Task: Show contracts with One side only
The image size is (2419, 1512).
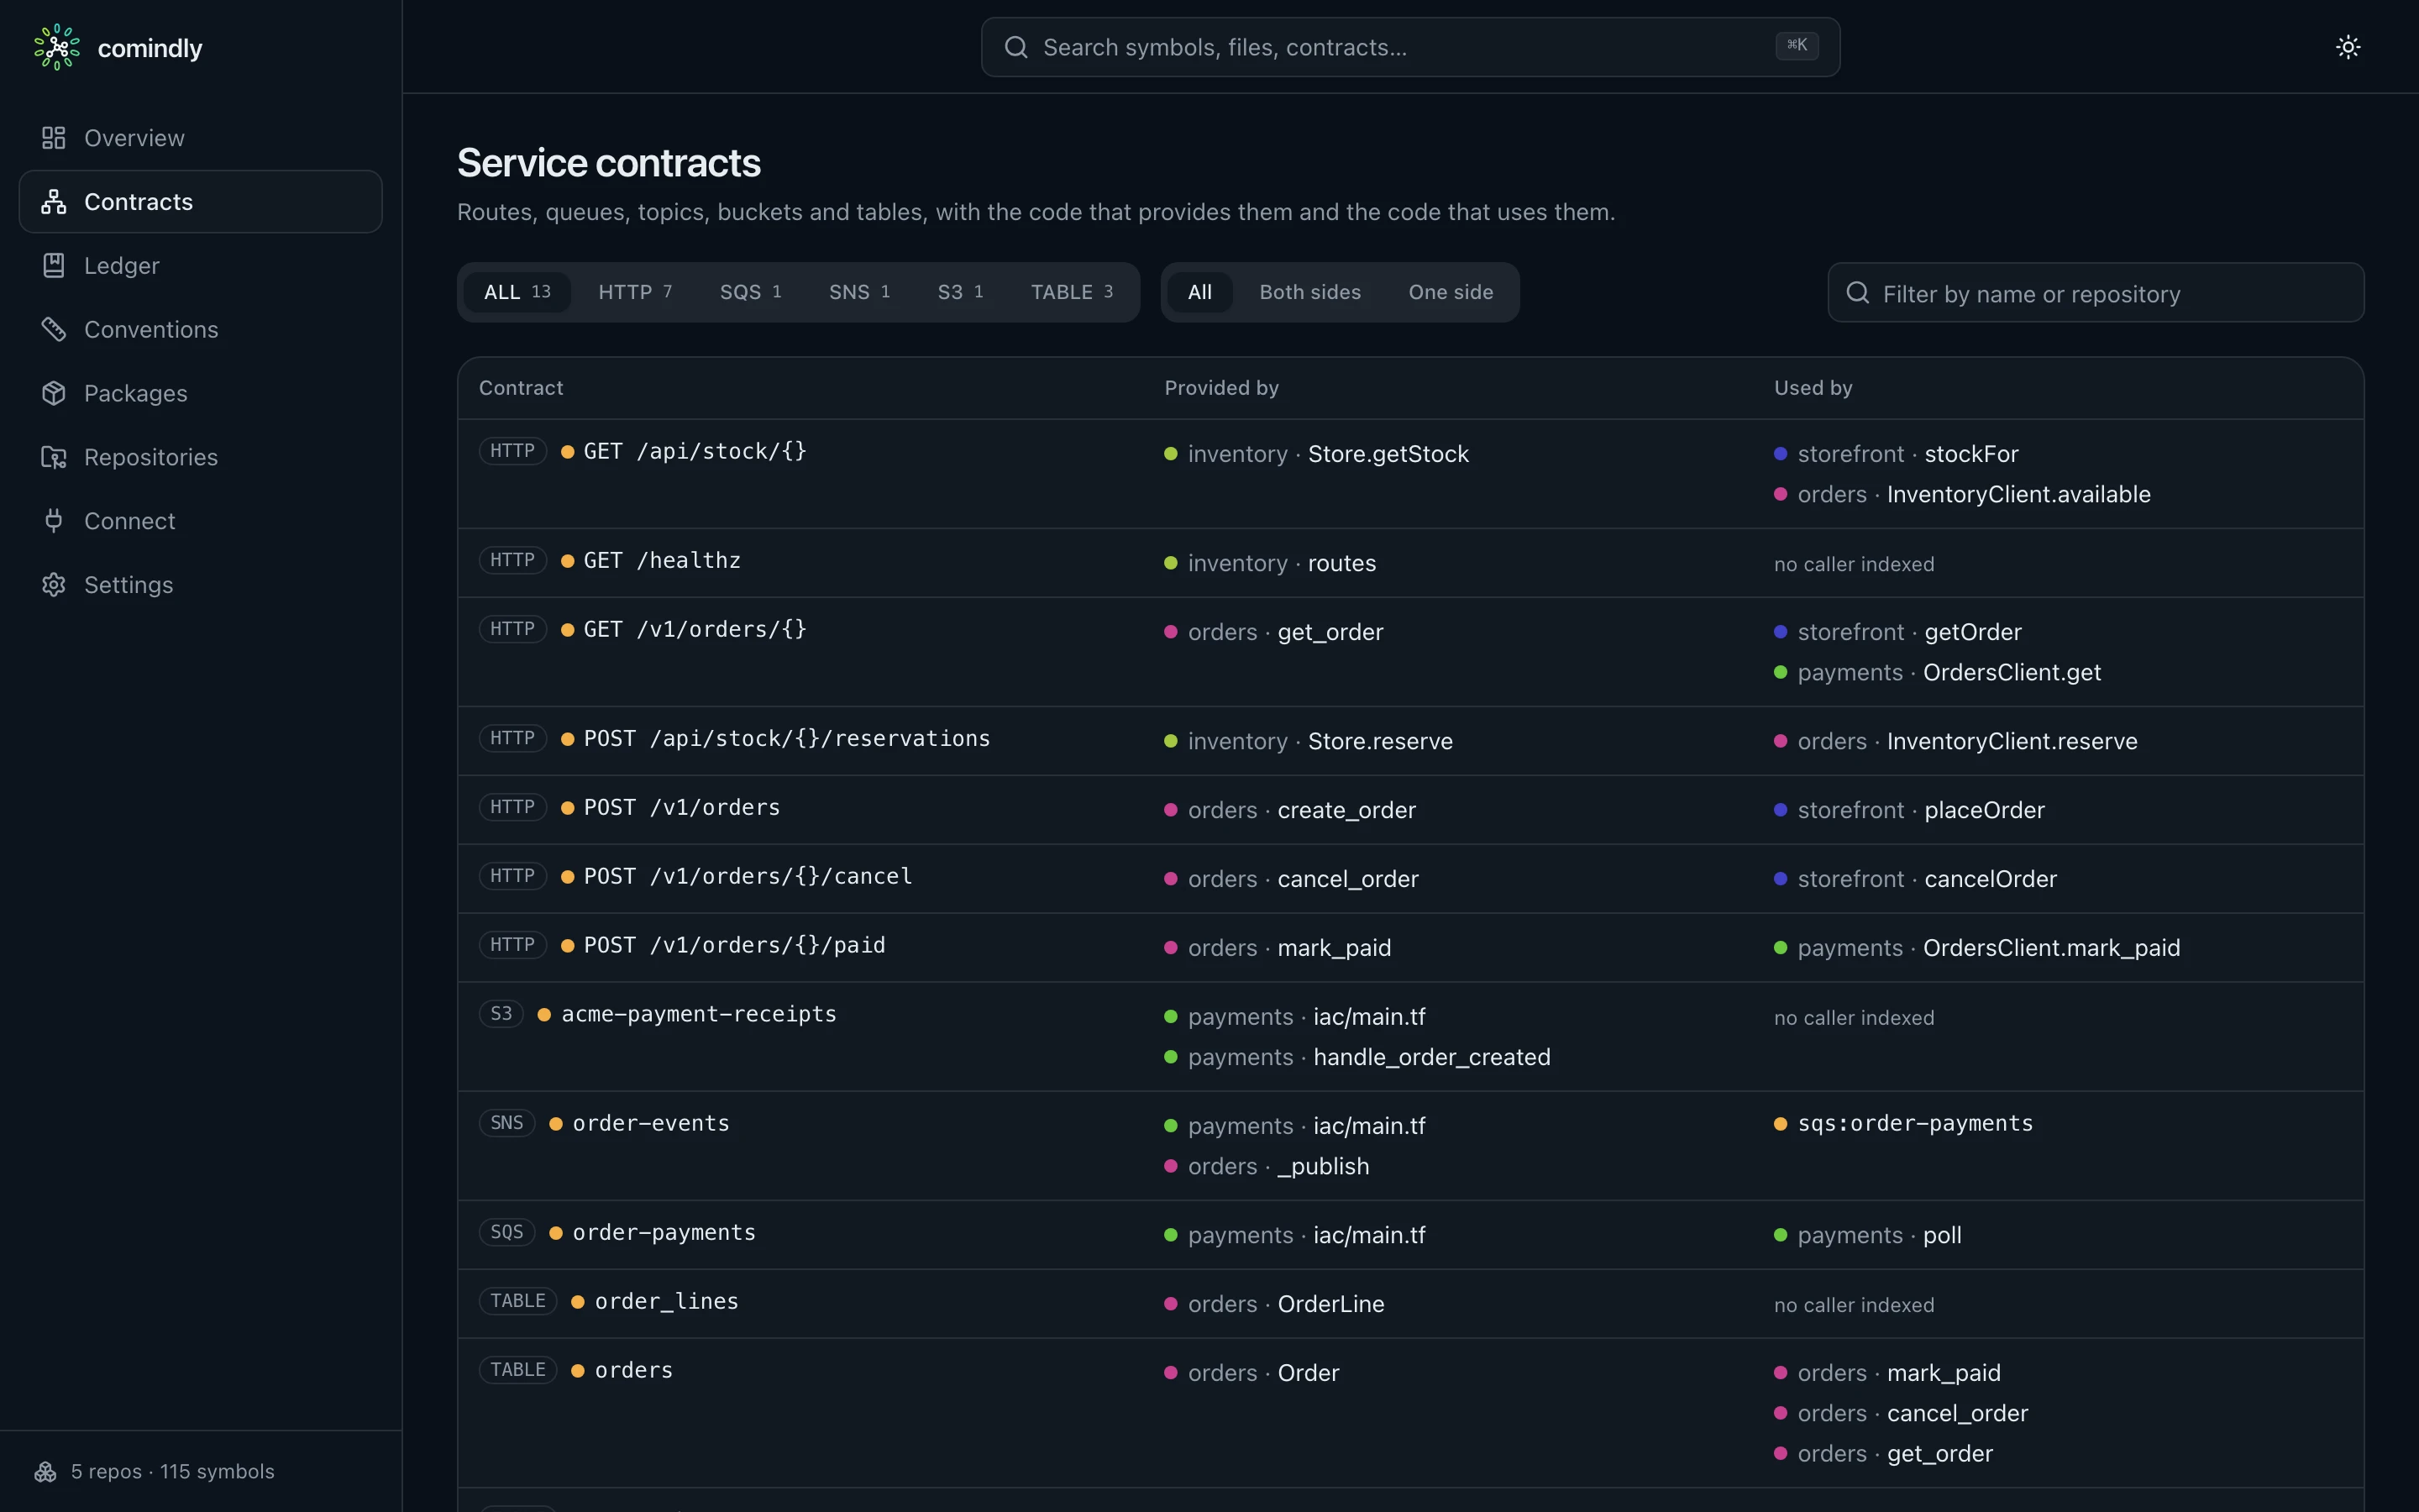Action: [x=1451, y=292]
